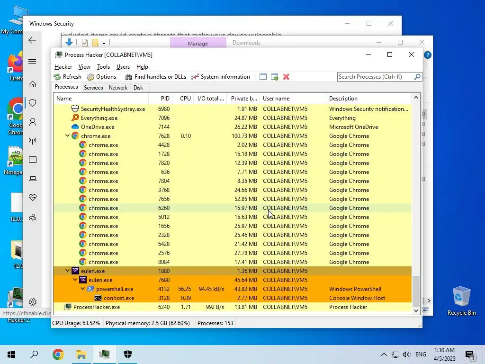
Task: Collapse child eulen.exe tree PID 7680
Action: (75, 280)
